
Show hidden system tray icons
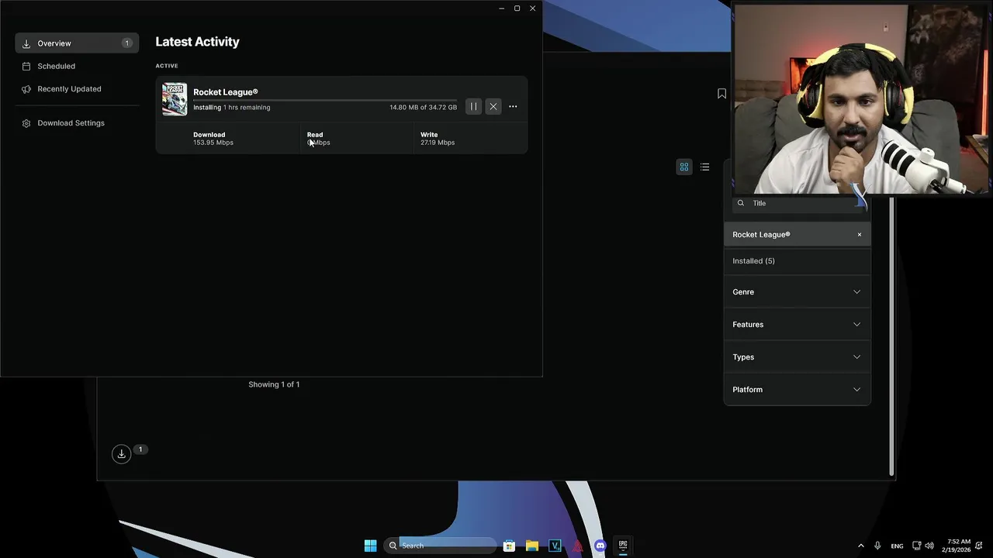click(860, 546)
